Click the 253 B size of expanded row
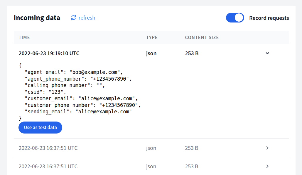 pyautogui.click(x=192, y=53)
